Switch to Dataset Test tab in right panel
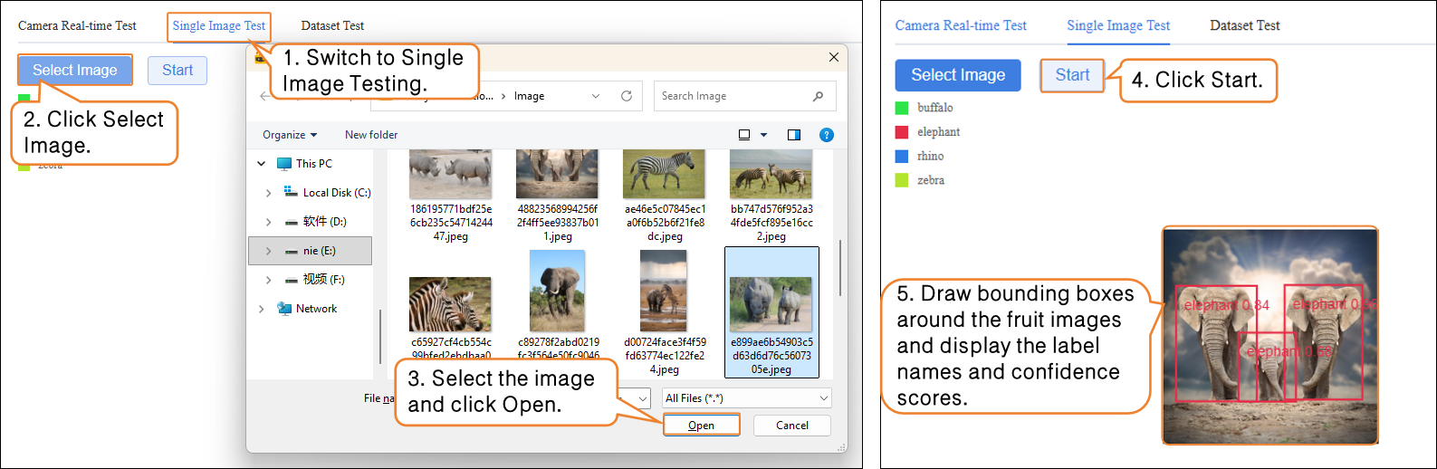Viewport: 1437px width, 469px height. 1244,25
